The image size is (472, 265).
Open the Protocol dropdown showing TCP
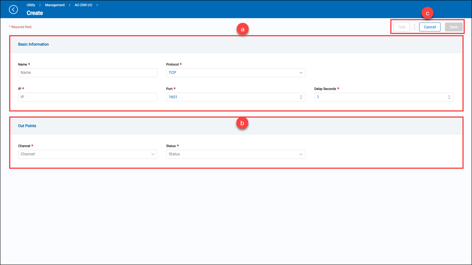coord(236,73)
